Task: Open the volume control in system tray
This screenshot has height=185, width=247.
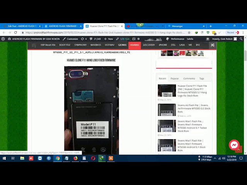Action: click(223, 158)
